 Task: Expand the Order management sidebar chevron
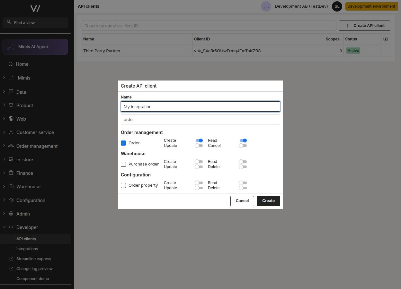[4, 146]
